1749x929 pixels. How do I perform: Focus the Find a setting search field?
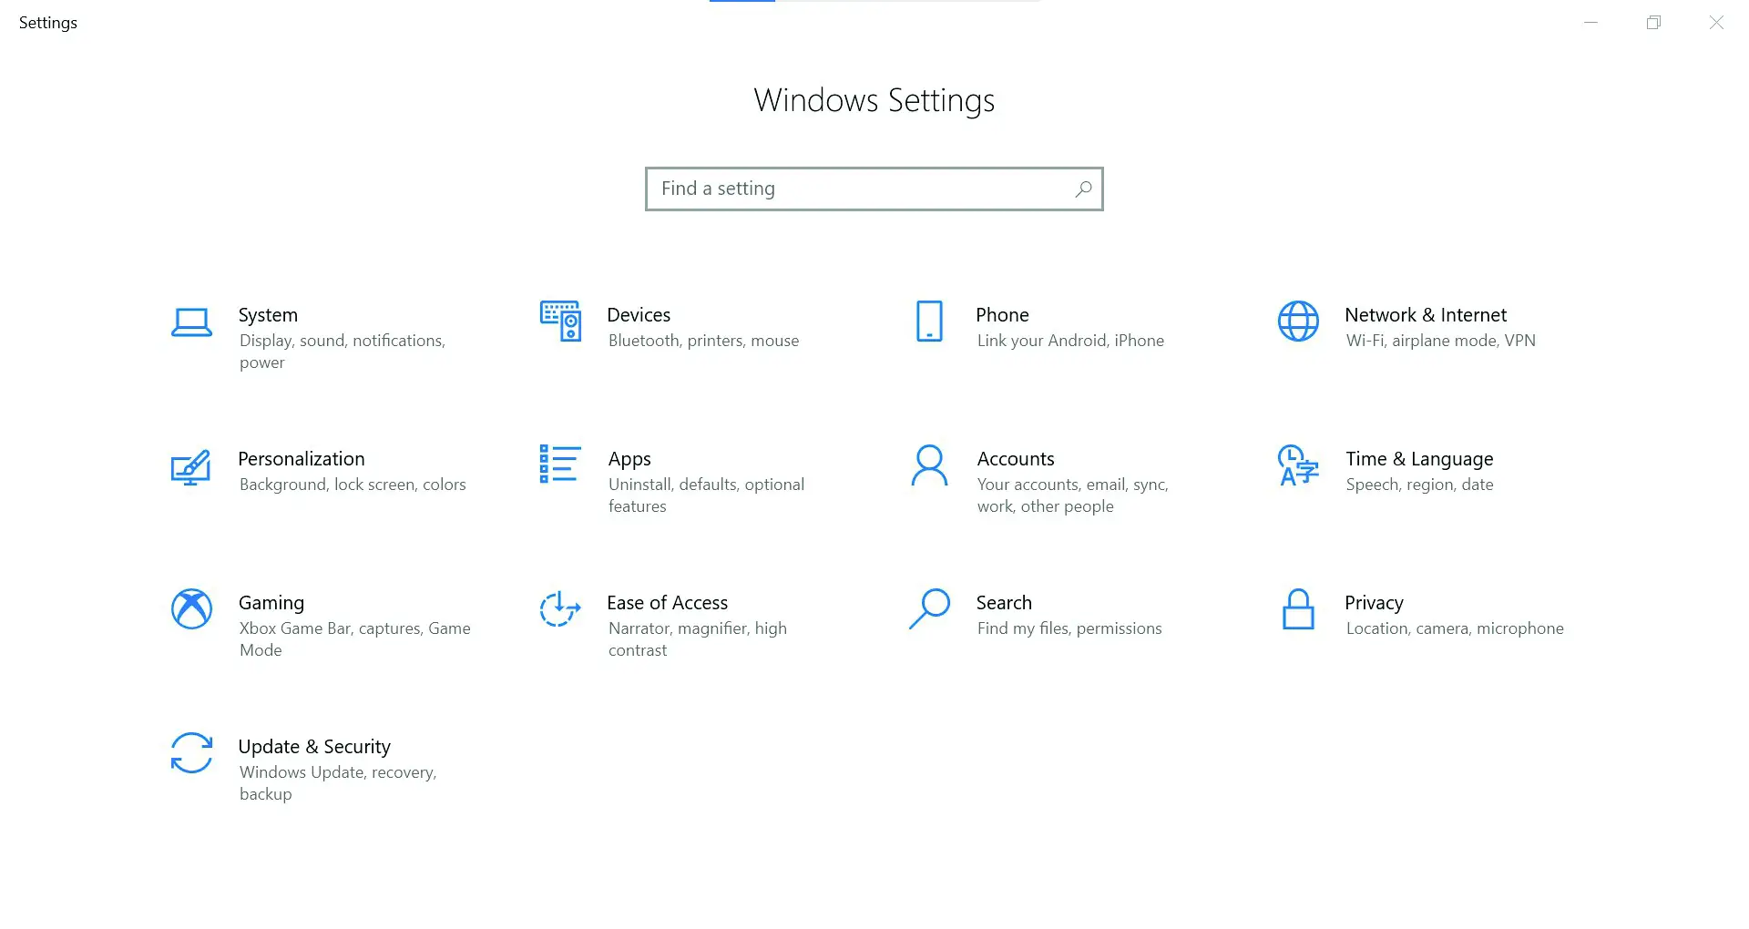(874, 189)
